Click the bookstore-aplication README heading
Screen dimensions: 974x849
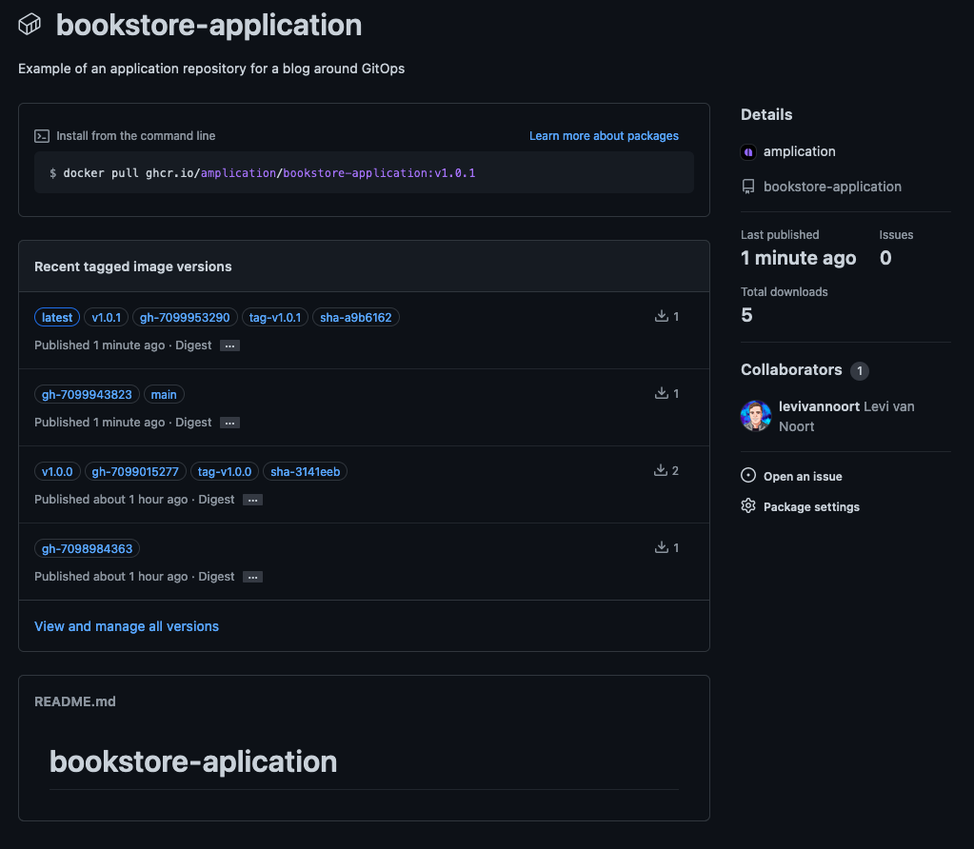(193, 761)
